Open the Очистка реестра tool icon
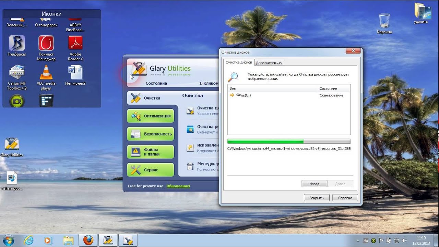This screenshot has width=439, height=247. click(x=190, y=129)
